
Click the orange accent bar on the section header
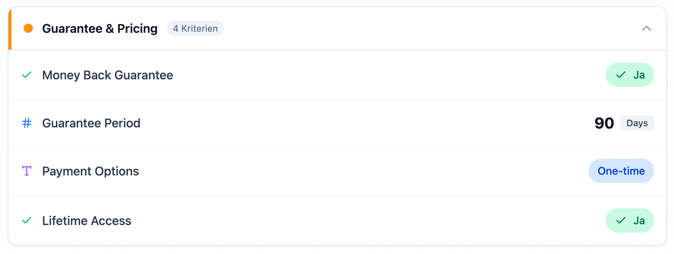10,29
